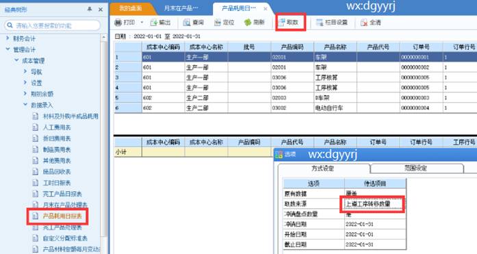Click the 生产二部 cell in row 5
Screen dimensions: 477x254
pyautogui.click(x=206, y=98)
